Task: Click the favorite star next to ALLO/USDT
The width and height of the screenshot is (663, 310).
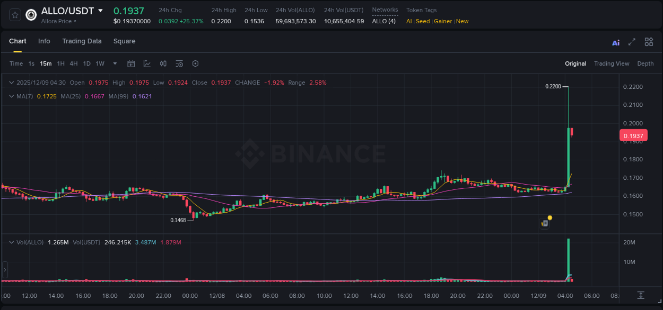Action: (15, 15)
